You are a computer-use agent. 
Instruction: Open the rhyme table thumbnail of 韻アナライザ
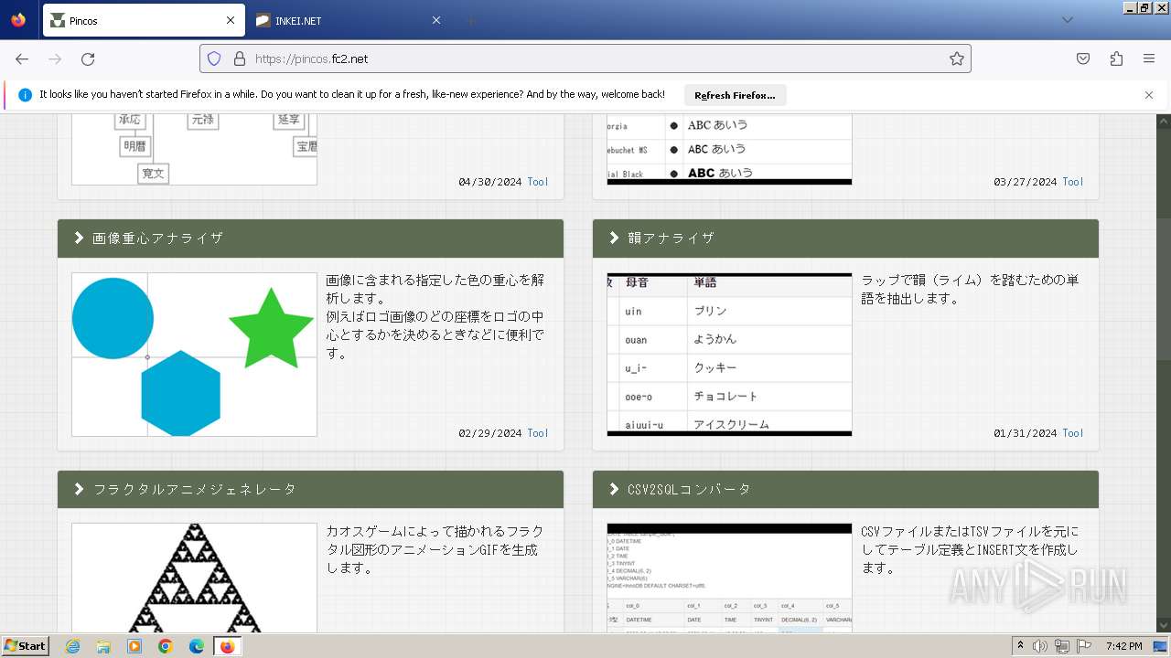(729, 355)
